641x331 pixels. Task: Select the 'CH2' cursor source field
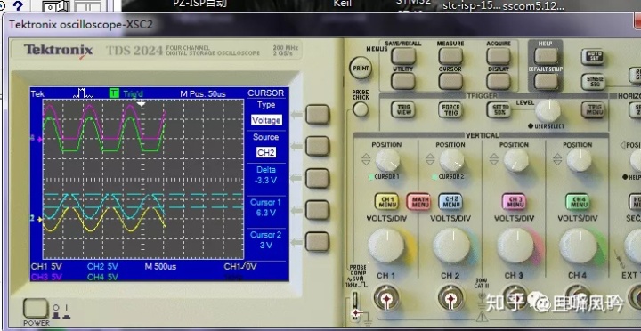click(x=265, y=152)
